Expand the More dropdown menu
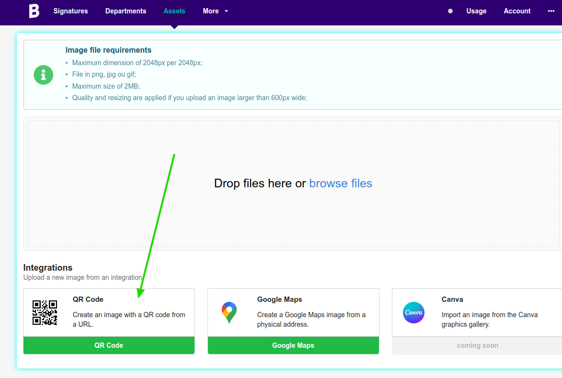Image resolution: width=562 pixels, height=378 pixels. pos(215,11)
